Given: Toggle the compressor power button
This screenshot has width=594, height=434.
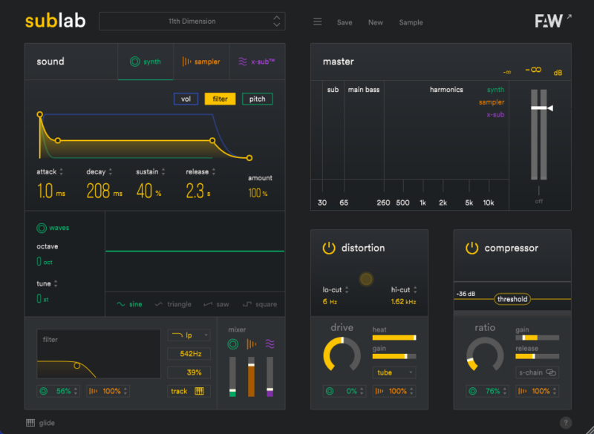Looking at the screenshot, I should pyautogui.click(x=471, y=248).
